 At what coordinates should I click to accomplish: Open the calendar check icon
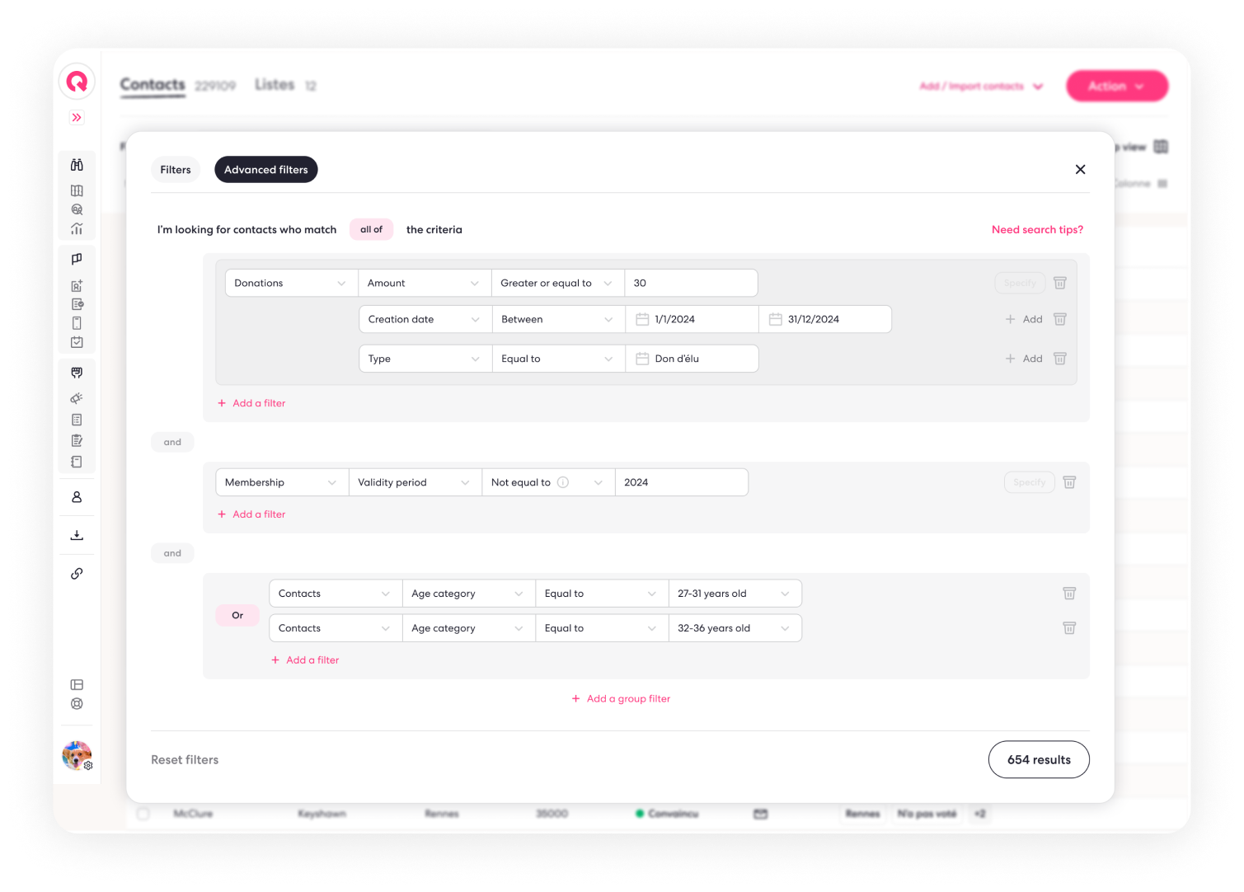(77, 342)
